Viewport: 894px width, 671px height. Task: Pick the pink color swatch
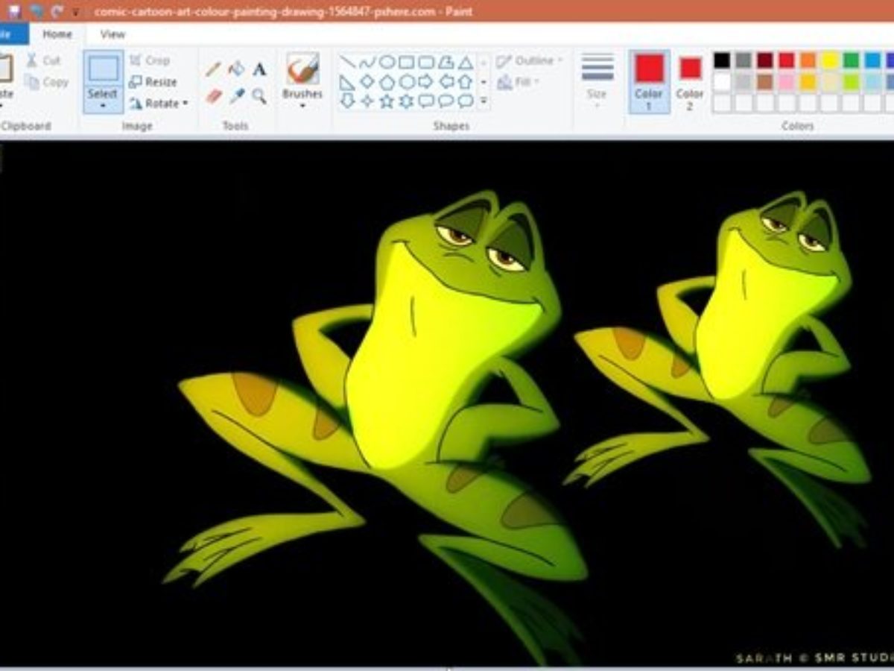coord(787,82)
